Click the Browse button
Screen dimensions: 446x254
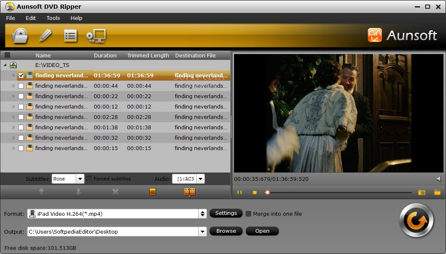click(226, 231)
